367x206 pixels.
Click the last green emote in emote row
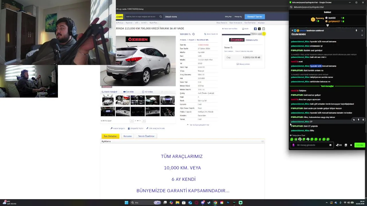(328, 139)
